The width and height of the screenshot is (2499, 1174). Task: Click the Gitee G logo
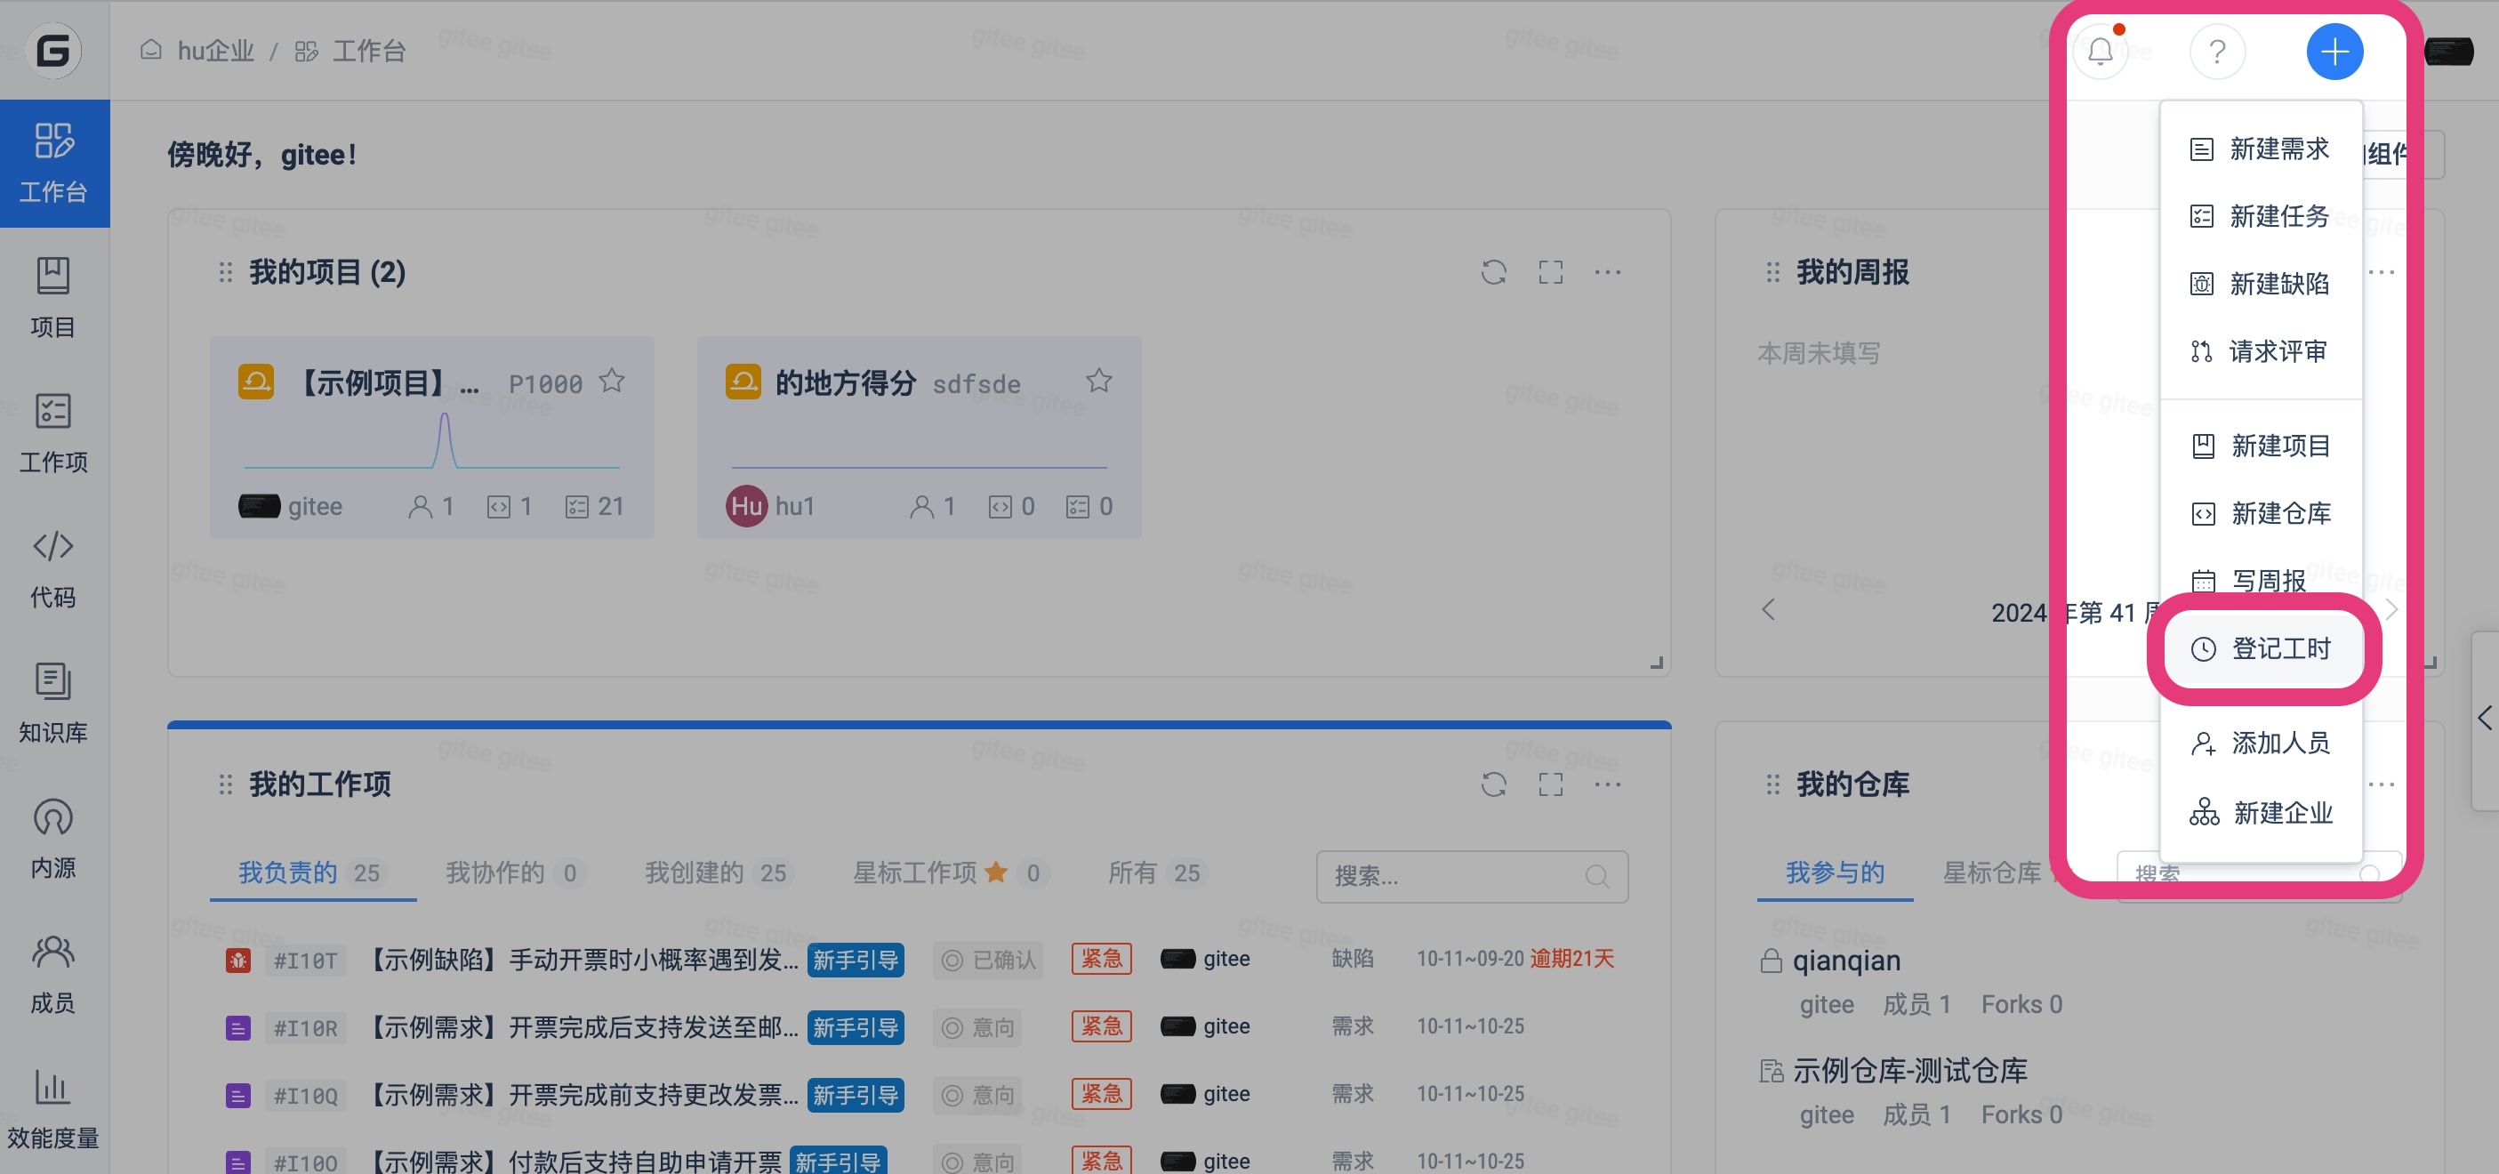tap(53, 51)
